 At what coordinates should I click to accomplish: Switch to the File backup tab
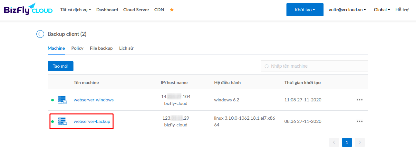point(101,48)
